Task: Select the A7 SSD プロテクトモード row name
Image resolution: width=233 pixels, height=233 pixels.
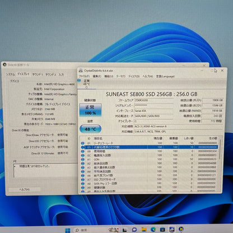Action: [105, 179]
